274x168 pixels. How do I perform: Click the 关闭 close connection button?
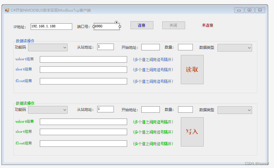174,25
